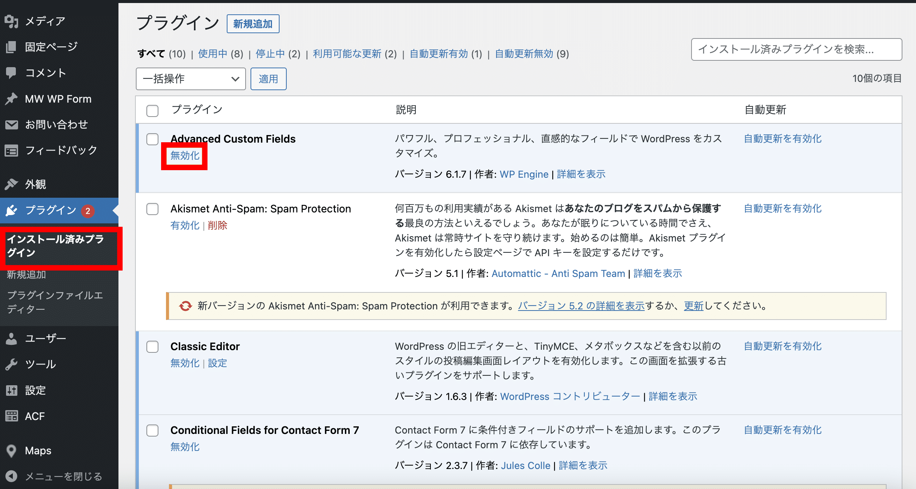Click the Media (メディア) sidebar icon
Image resolution: width=916 pixels, height=489 pixels.
[11, 22]
